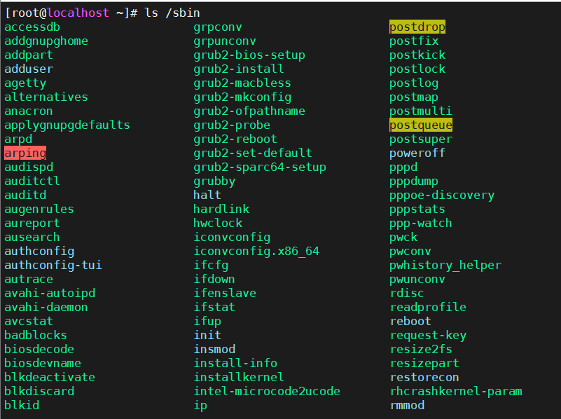The image size is (561, 419).
Task: Click the iconvconfig.x86_64 file name
Action: (256, 251)
